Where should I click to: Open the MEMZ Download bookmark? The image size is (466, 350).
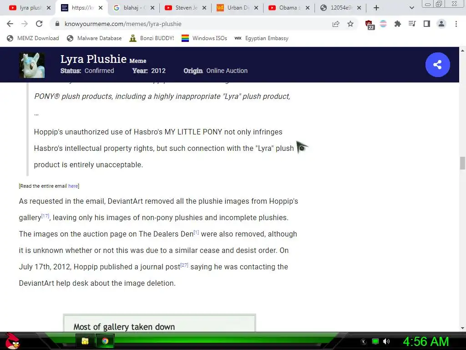click(x=33, y=38)
